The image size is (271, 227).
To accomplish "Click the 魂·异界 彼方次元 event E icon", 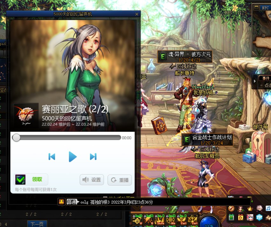I will click(163, 57).
